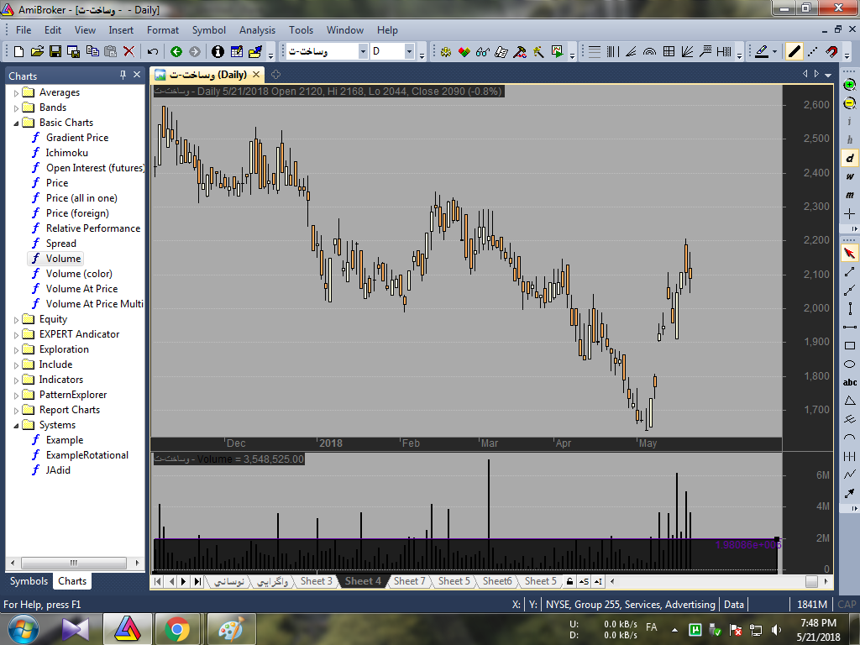Switch to daily 'd' interval

850,158
